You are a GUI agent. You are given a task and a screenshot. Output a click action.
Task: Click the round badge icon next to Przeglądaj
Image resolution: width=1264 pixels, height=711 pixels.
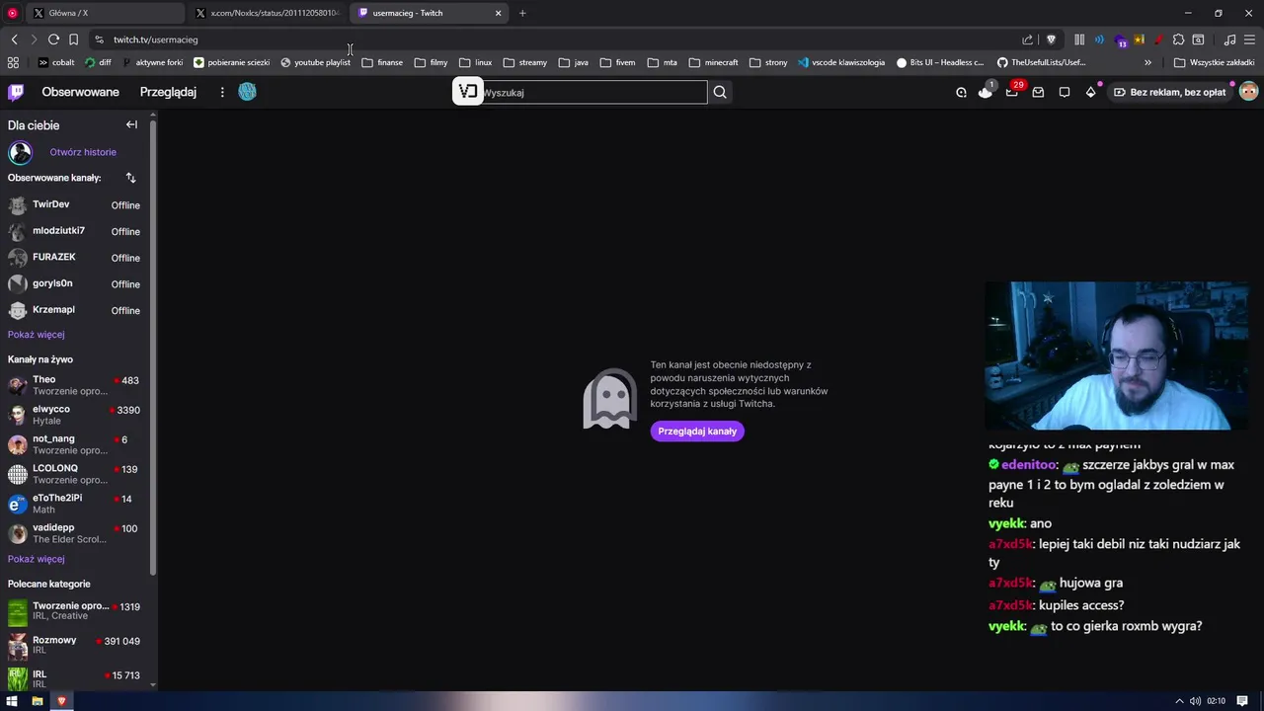248,92
